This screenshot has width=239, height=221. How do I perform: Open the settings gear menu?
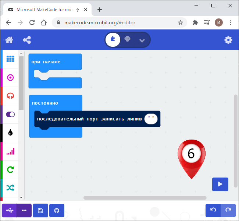click(x=228, y=40)
